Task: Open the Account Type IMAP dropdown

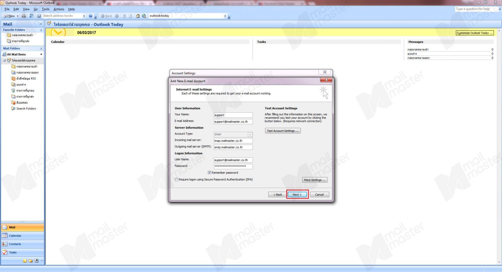Action: click(250, 134)
